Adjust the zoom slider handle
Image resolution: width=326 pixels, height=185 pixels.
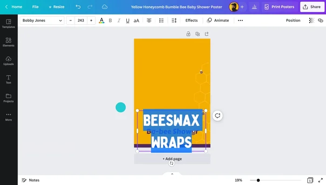[258, 180]
